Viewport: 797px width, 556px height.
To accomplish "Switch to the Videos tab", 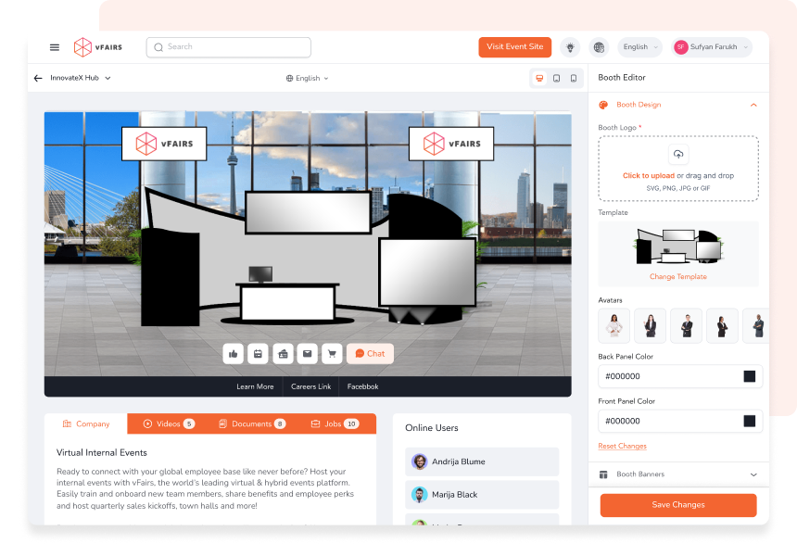I will [169, 423].
